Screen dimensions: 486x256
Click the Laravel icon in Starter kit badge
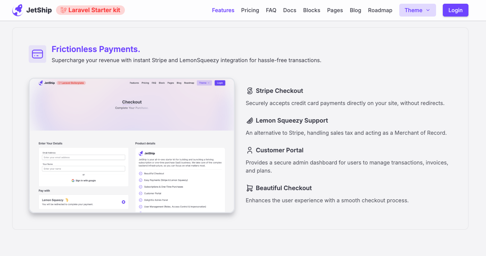63,10
